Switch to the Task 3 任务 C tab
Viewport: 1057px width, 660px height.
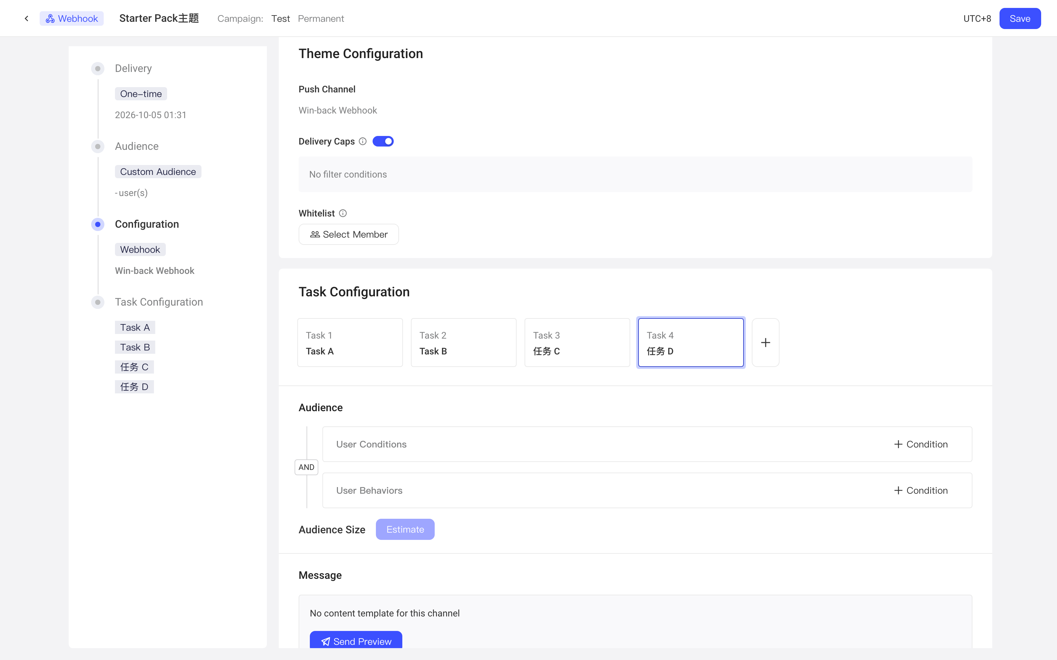click(x=577, y=343)
